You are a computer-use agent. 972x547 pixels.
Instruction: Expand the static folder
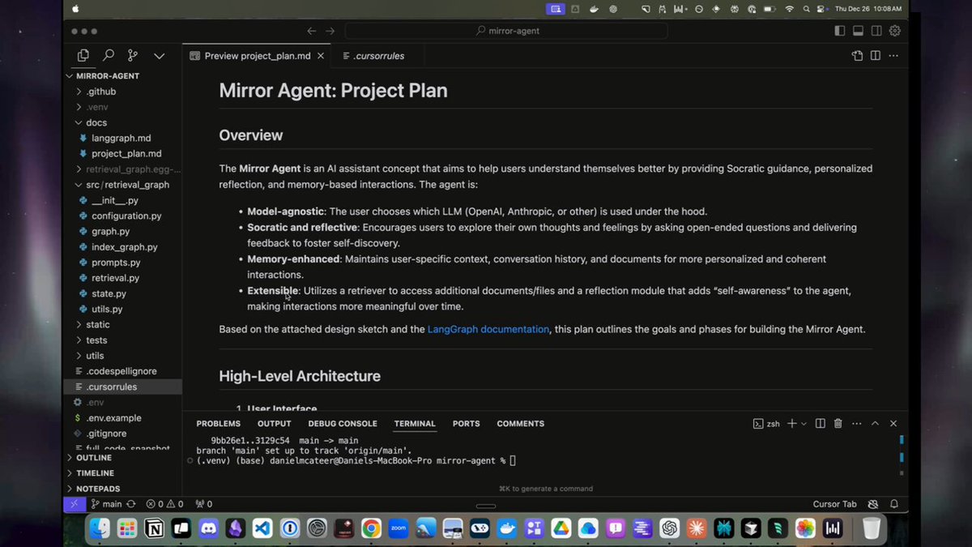122,325
